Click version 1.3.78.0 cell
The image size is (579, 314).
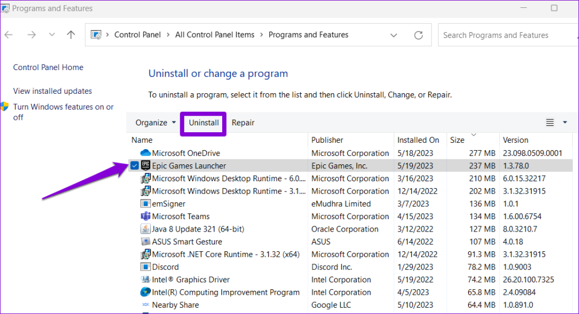click(x=516, y=166)
